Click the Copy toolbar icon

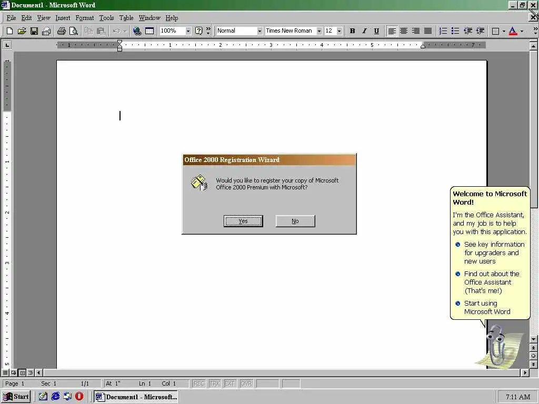pos(88,31)
